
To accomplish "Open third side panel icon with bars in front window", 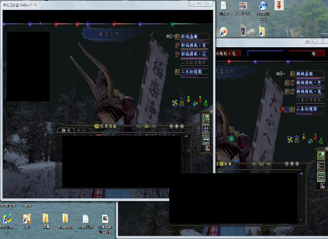I will pos(206,140).
